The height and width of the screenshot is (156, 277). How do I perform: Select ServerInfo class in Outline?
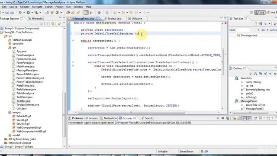click(246, 78)
